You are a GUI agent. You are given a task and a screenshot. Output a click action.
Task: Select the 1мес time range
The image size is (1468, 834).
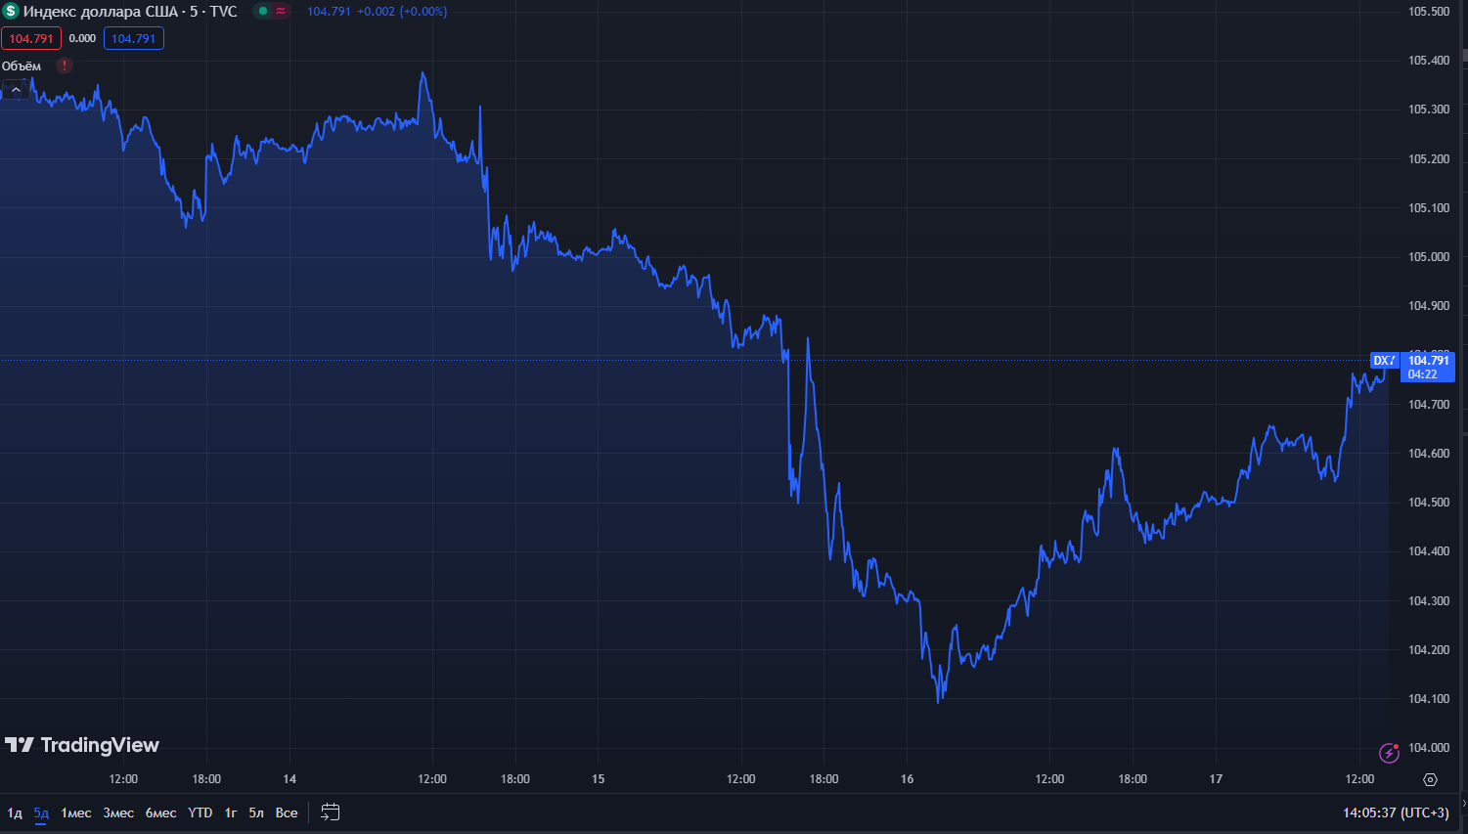point(76,812)
